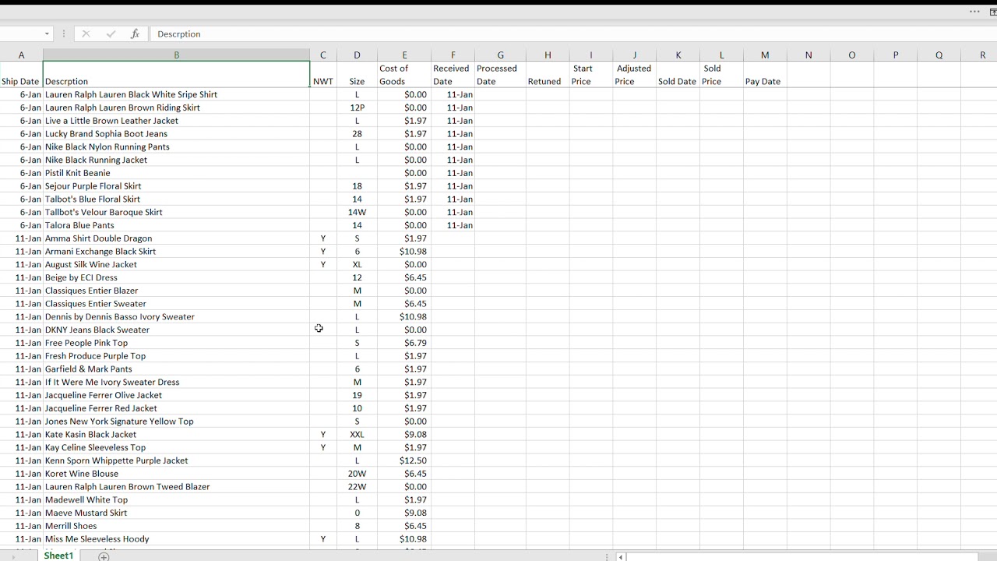Click the Live a Little Brown Leather Jacket cell

pos(176,121)
